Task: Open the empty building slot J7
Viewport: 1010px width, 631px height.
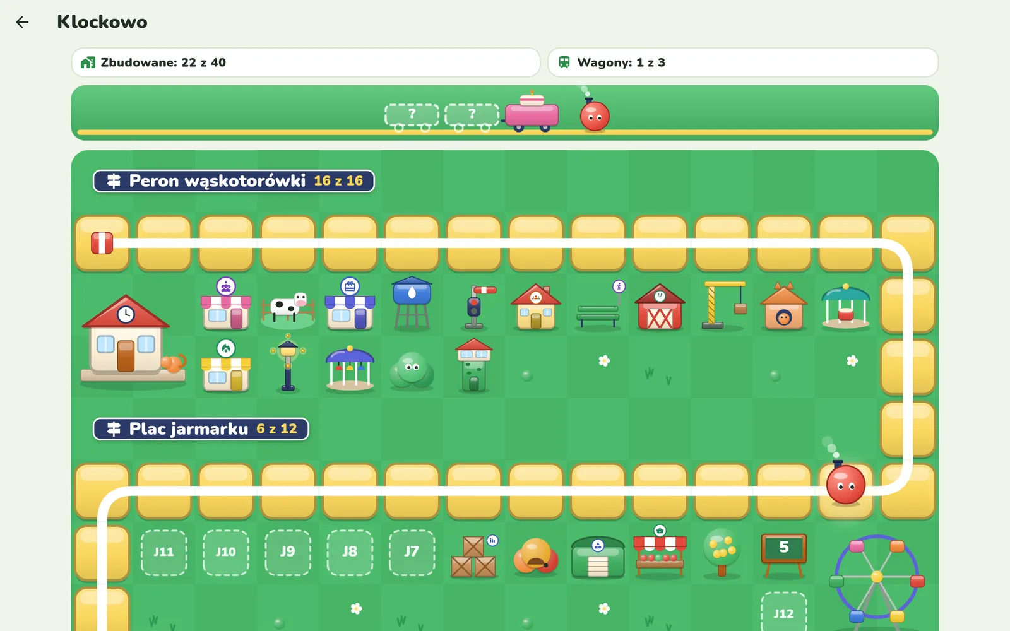Action: pos(412,552)
